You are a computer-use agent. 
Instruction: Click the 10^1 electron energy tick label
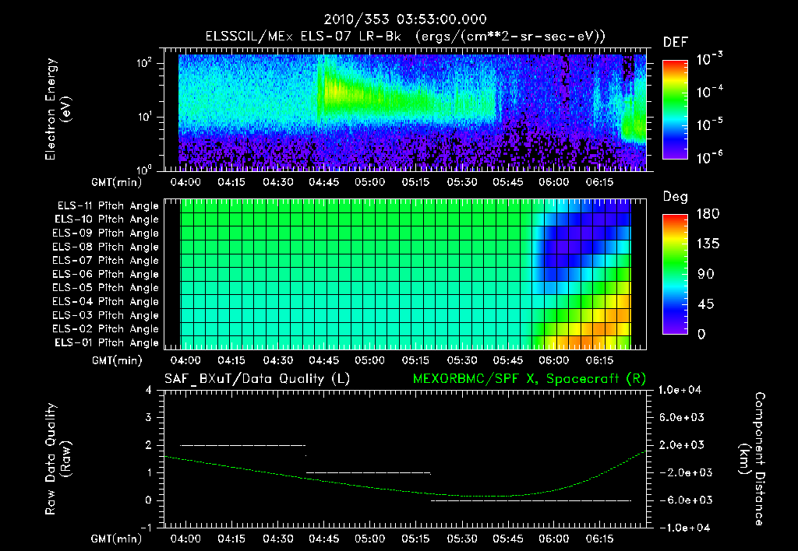[x=144, y=117]
